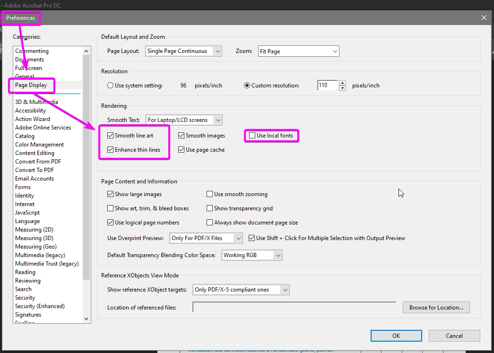Click categories list scroll down arrow
The height and width of the screenshot is (353, 494).
(87, 319)
